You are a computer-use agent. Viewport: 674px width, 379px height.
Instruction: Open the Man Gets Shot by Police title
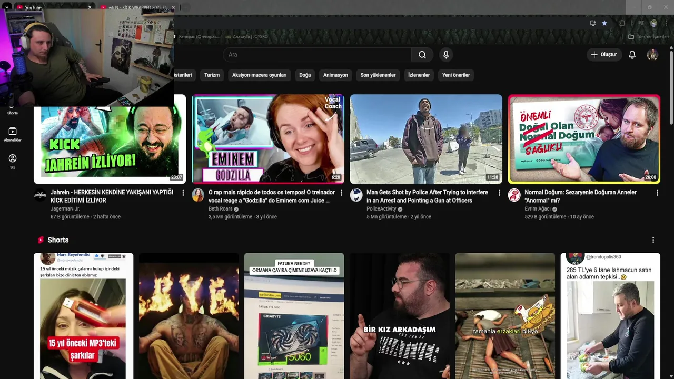point(428,196)
